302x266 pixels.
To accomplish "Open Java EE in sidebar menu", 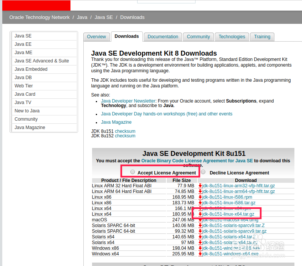I will tap(44, 44).
